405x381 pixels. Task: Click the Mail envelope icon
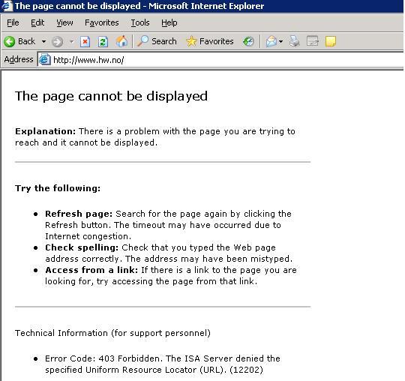(x=271, y=41)
